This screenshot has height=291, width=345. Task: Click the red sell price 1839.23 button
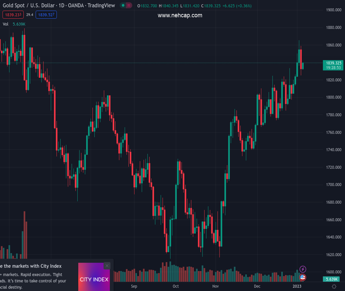click(12, 15)
